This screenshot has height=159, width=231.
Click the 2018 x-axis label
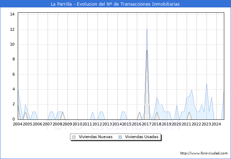157,124
